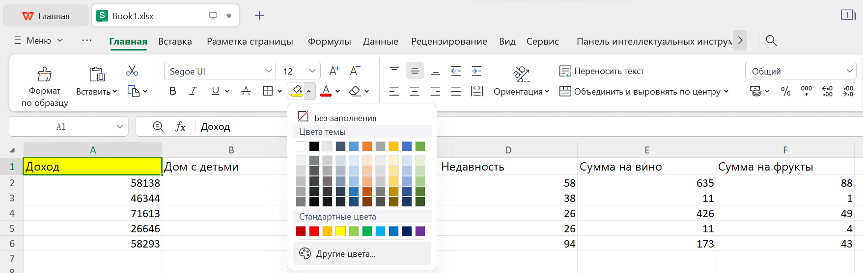The height and width of the screenshot is (273, 863).
Task: Click Другие цвета... option
Action: pyautogui.click(x=346, y=254)
